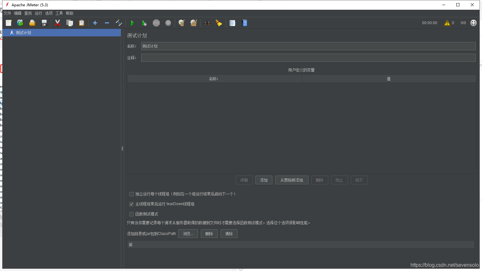The image size is (482, 271).
Task: Click the 00:00:00 elapsed timer
Action: coord(429,23)
